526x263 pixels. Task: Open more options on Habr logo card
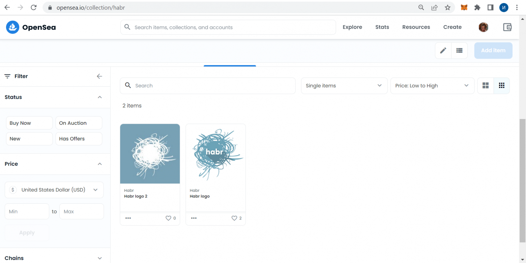tap(194, 218)
